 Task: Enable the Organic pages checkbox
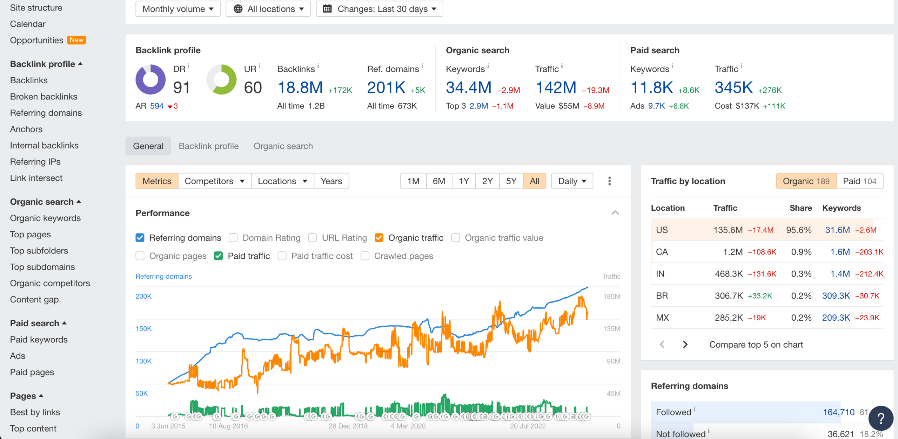[140, 256]
